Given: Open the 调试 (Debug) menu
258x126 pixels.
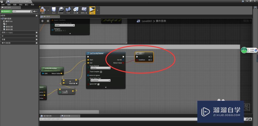Looking at the screenshot, I should tap(21, 5).
